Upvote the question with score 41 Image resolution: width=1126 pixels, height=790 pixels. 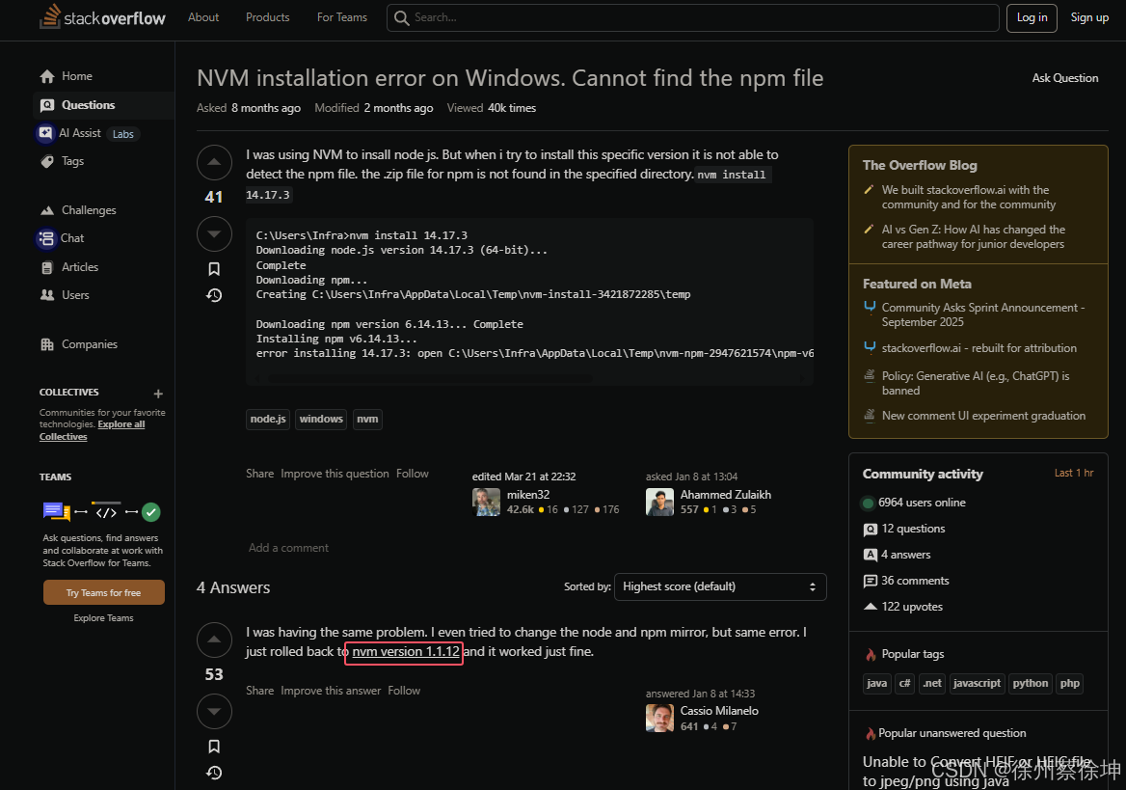[214, 162]
